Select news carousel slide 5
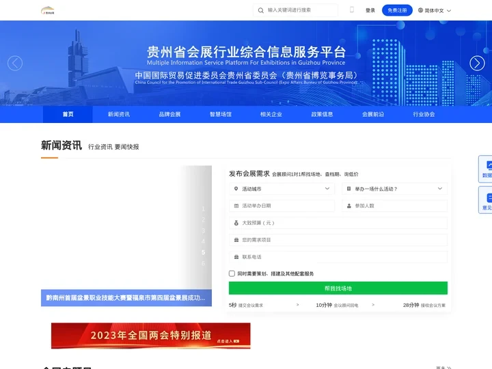The width and height of the screenshot is (492, 369). pyautogui.click(x=204, y=252)
